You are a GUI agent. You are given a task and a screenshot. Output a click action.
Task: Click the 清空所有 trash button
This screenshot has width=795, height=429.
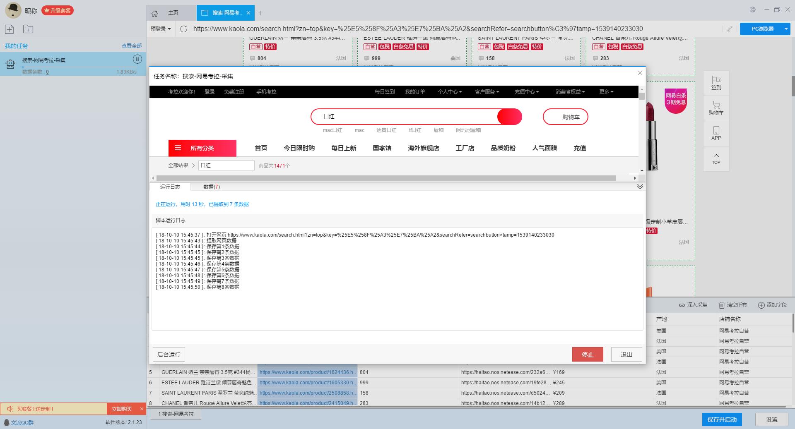pos(732,305)
